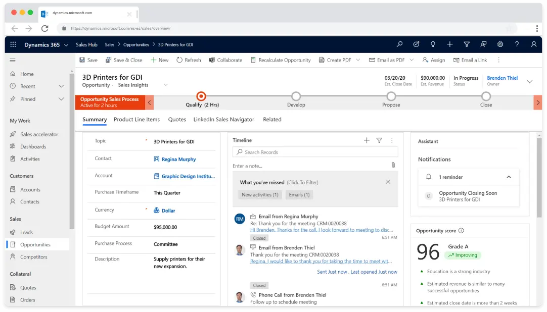
Task: Expand the Create PDF dropdown arrow
Action: click(358, 60)
